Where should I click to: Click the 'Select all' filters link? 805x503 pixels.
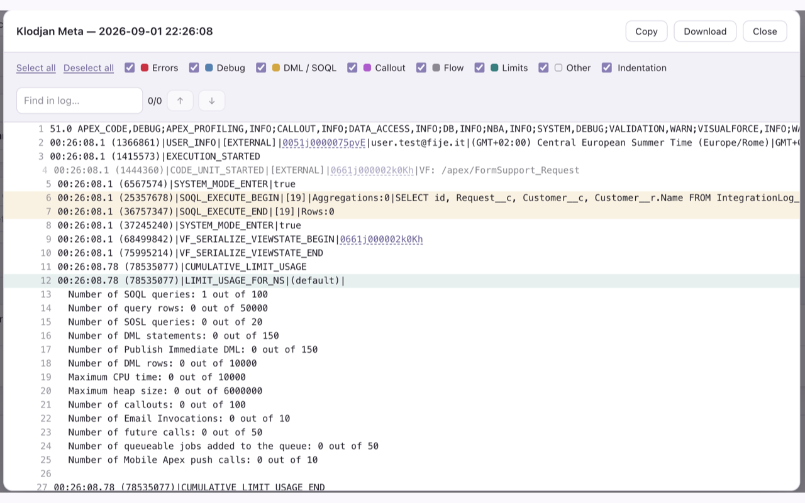click(x=36, y=68)
